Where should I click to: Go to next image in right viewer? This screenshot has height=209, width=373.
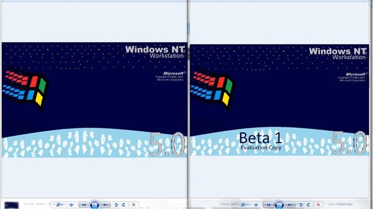290,205
